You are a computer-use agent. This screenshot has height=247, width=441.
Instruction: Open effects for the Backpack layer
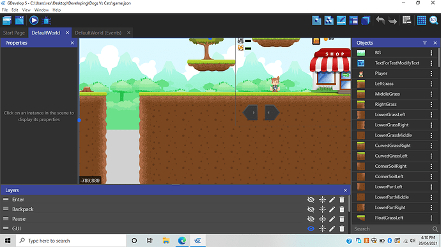322,209
